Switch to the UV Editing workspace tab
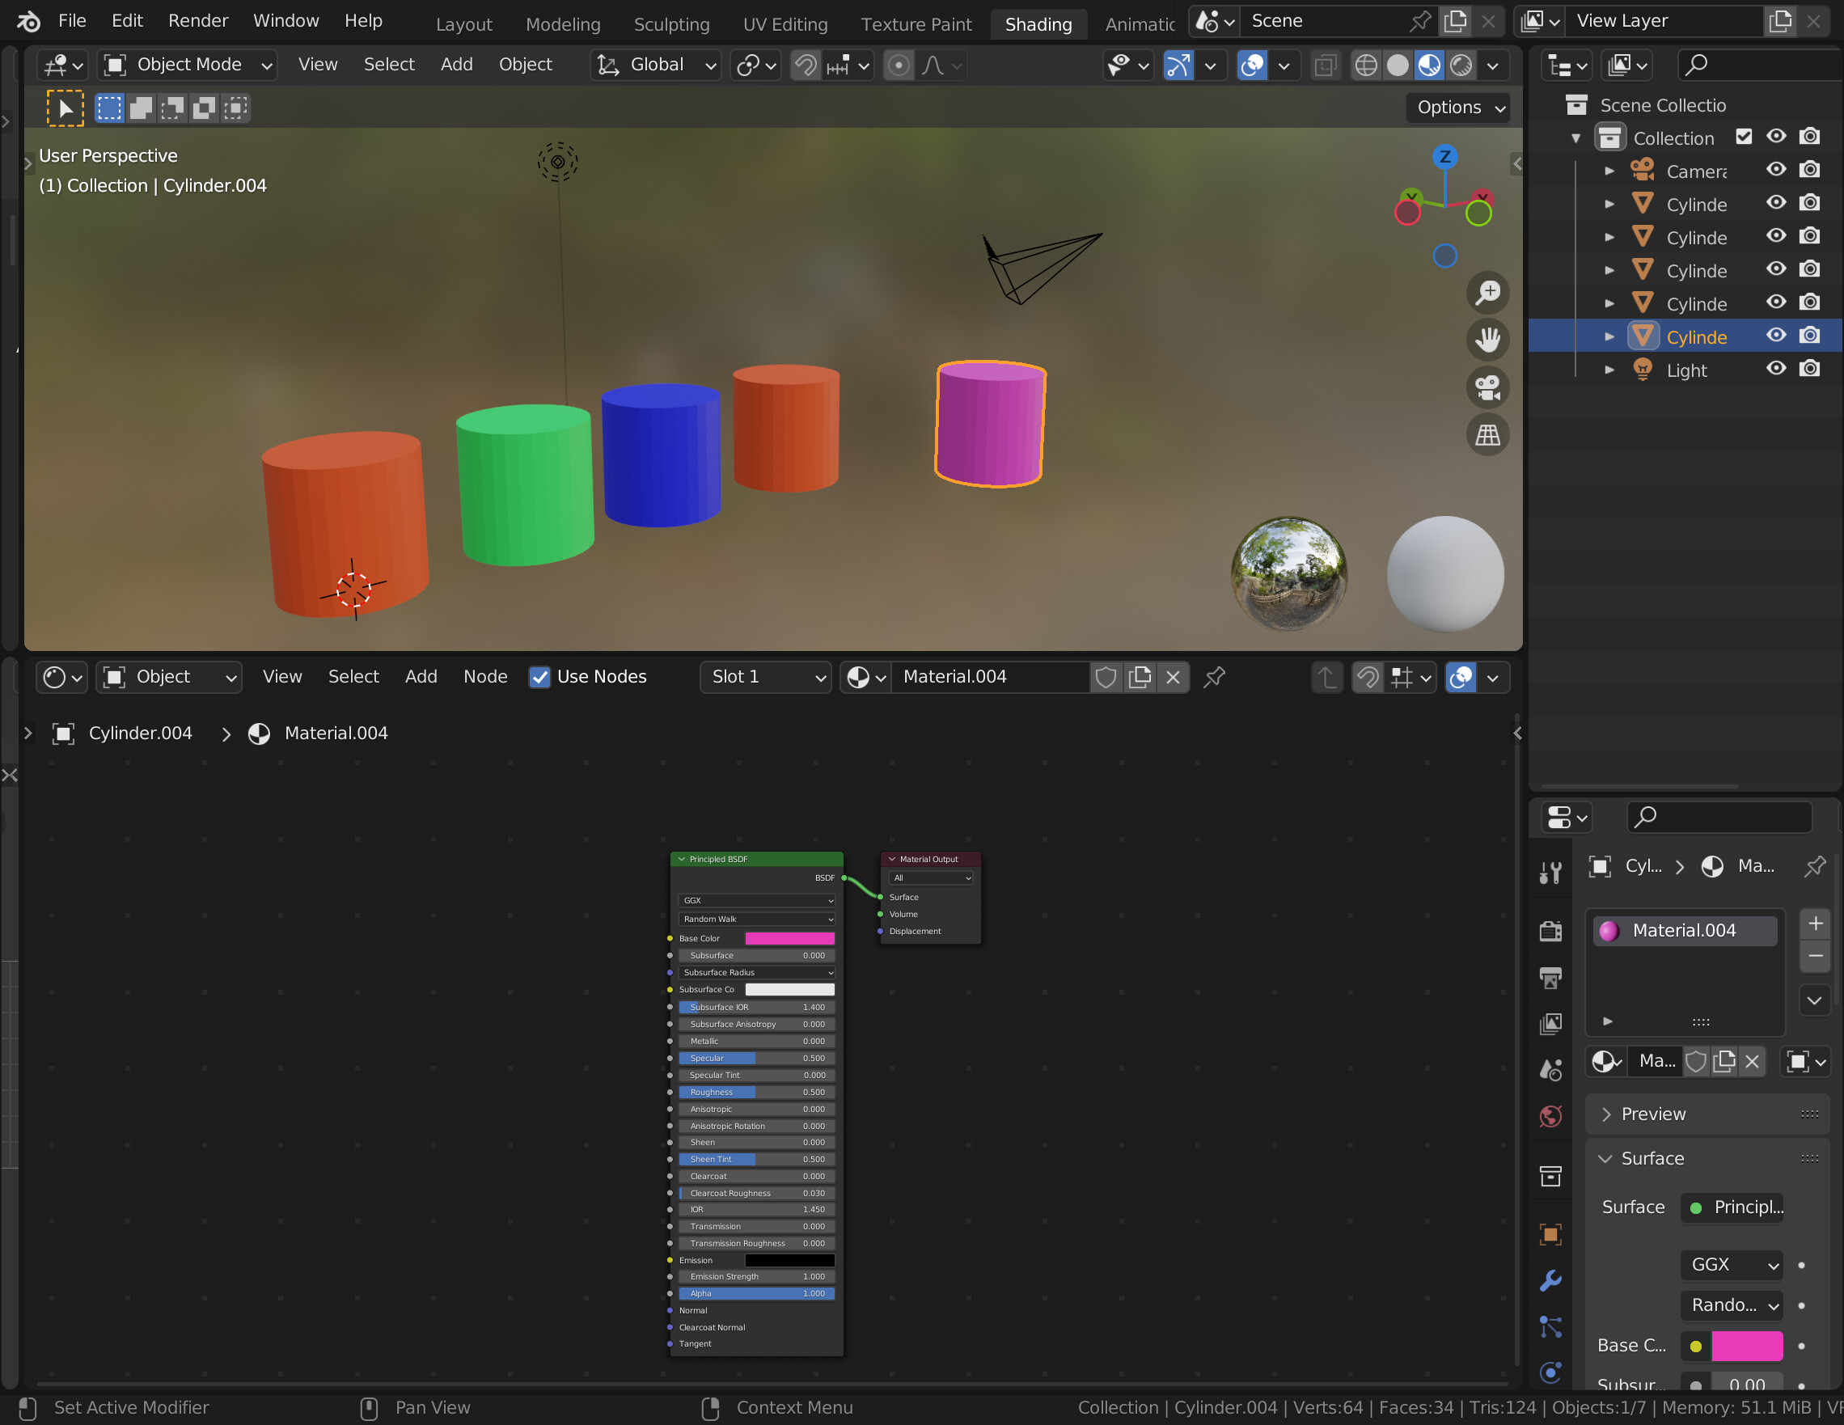Viewport: 1844px width, 1425px height. pyautogui.click(x=785, y=24)
